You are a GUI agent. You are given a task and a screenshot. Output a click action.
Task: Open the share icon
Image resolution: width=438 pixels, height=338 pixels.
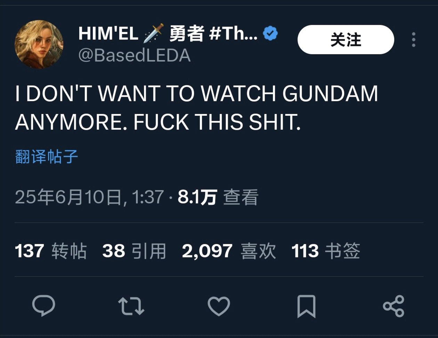[394, 306]
